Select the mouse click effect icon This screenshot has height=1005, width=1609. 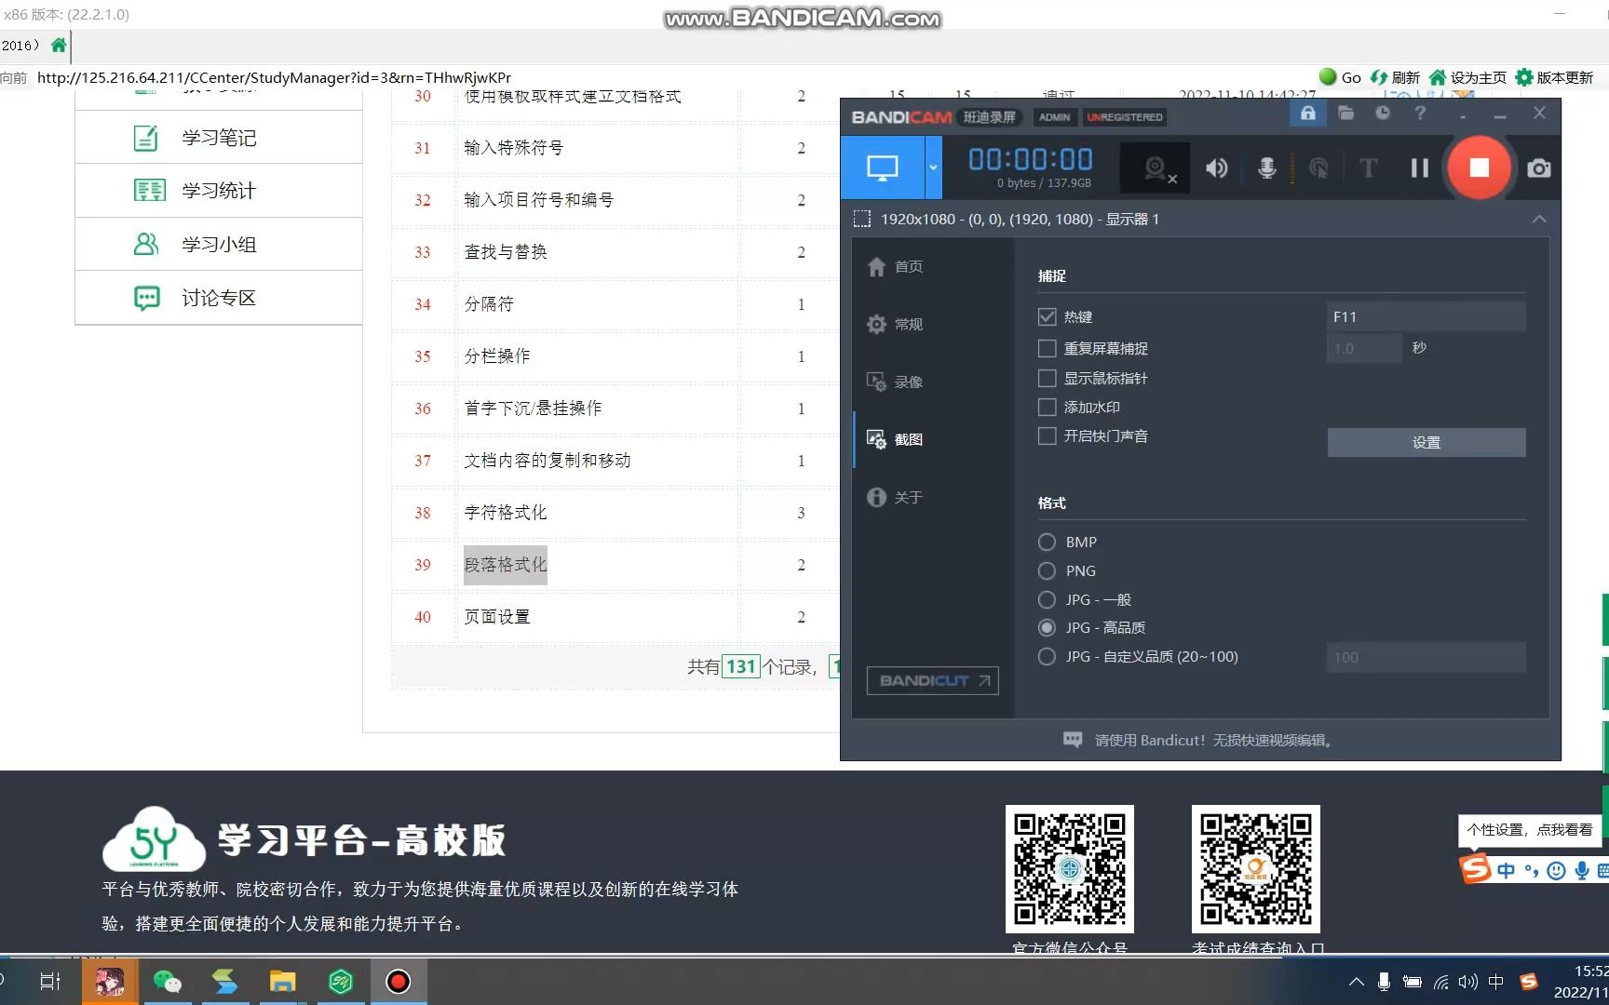(x=1318, y=167)
